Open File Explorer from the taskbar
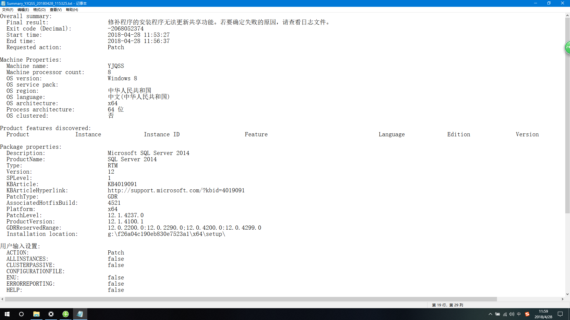This screenshot has height=320, width=570. tap(36, 314)
